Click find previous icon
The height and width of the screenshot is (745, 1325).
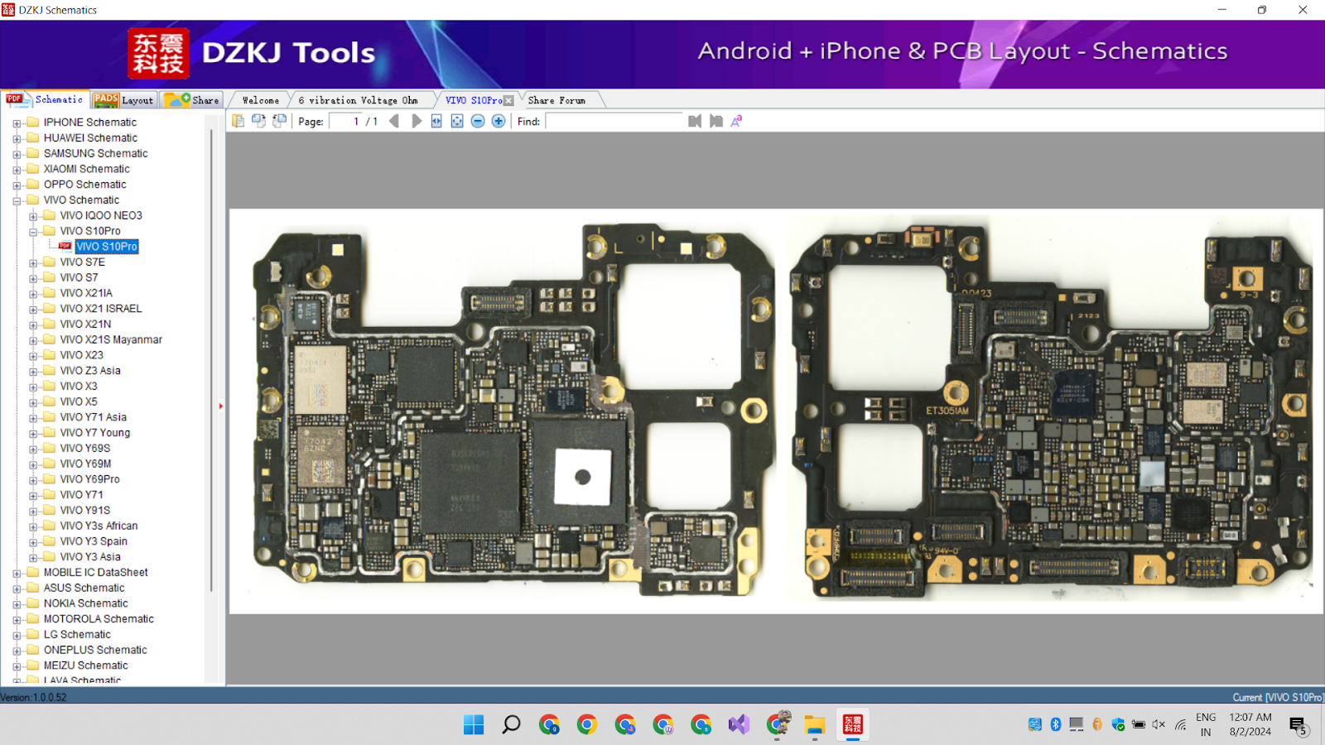(695, 121)
